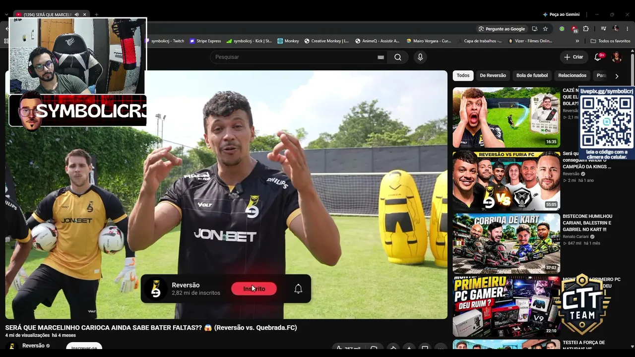Click the BISTECONE HUMILHOU CARIANI video title
Screen dimensions: 635x357
[x=587, y=223]
